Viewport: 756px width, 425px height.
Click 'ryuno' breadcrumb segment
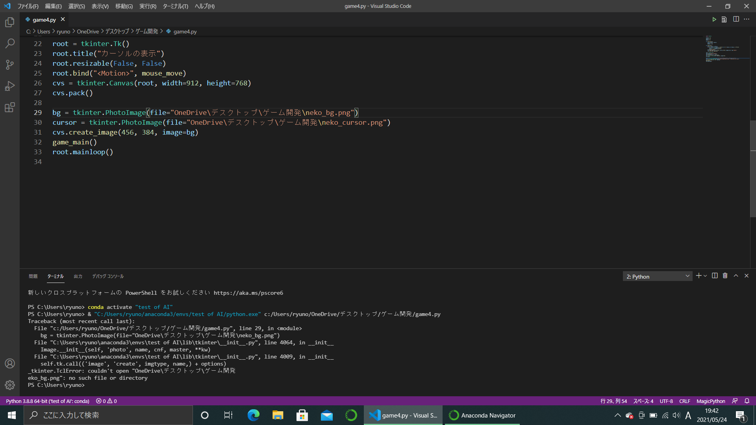pyautogui.click(x=63, y=31)
